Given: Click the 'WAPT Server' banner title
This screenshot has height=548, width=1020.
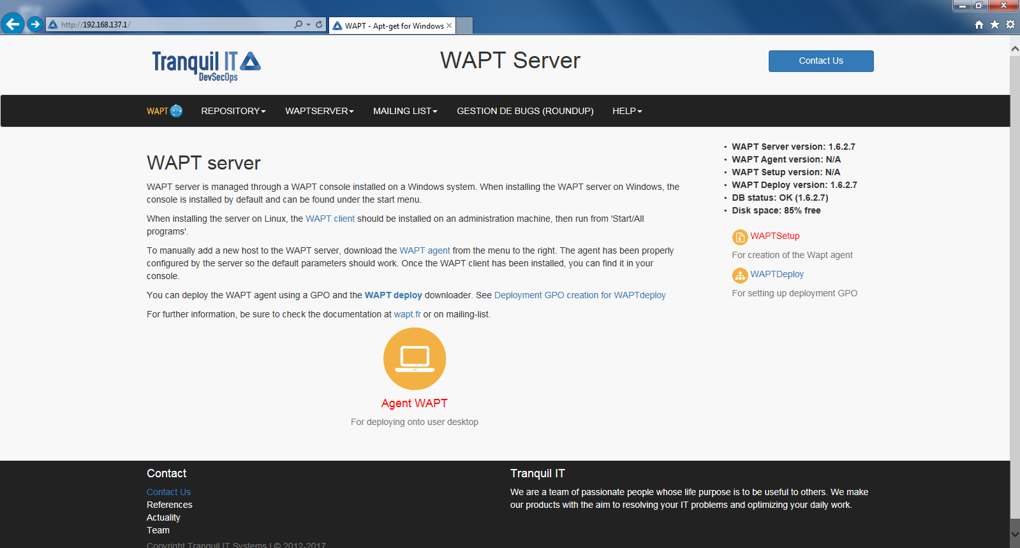Looking at the screenshot, I should point(510,61).
